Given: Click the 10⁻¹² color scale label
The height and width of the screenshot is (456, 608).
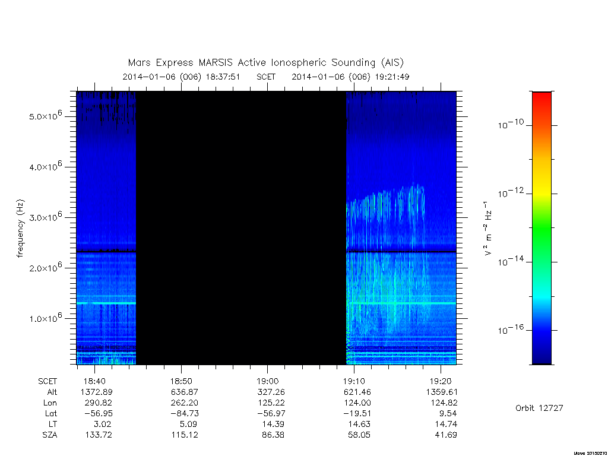Looking at the screenshot, I should 511,192.
